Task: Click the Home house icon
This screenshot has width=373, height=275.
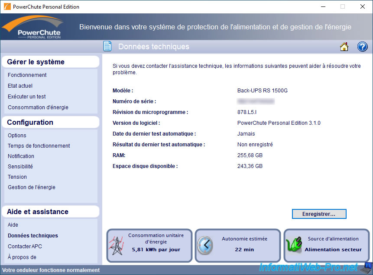Action: (344, 47)
